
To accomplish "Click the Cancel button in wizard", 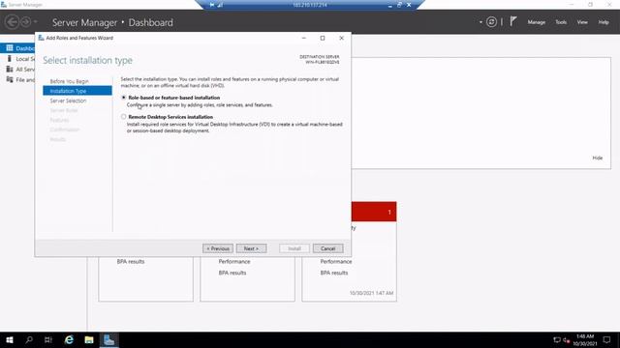I will pyautogui.click(x=327, y=248).
